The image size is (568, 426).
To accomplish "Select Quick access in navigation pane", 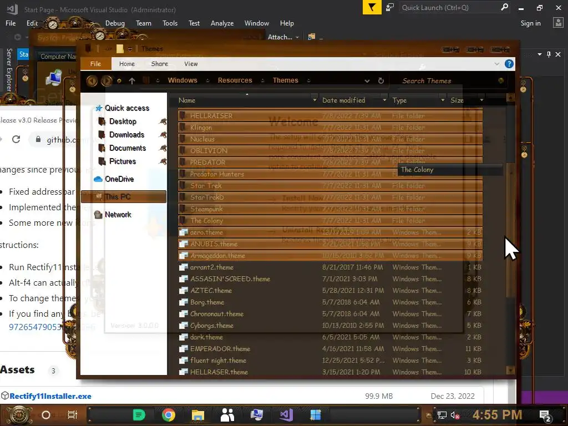I will tap(127, 108).
